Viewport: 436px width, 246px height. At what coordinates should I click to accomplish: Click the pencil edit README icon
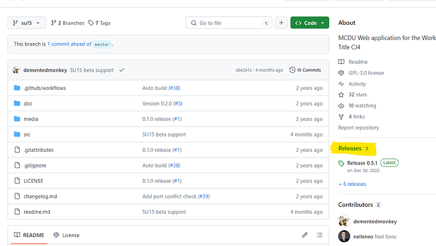(305, 235)
